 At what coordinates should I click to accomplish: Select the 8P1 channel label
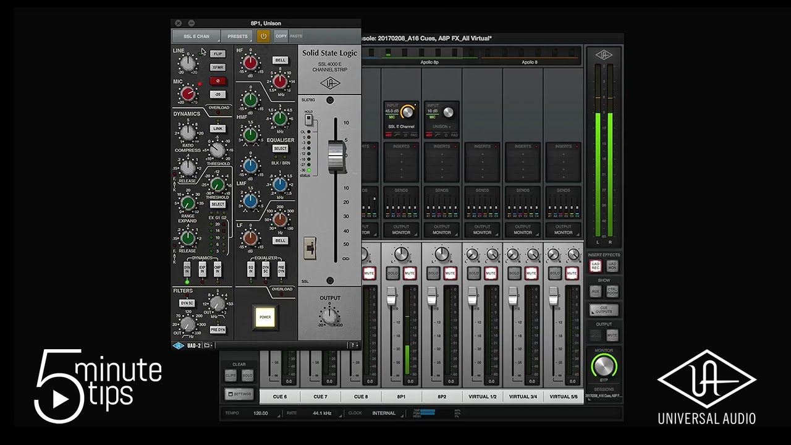[402, 396]
